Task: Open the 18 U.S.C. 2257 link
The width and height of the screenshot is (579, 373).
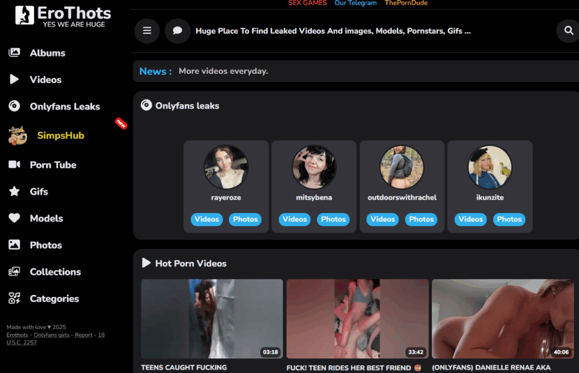Action: 55,339
